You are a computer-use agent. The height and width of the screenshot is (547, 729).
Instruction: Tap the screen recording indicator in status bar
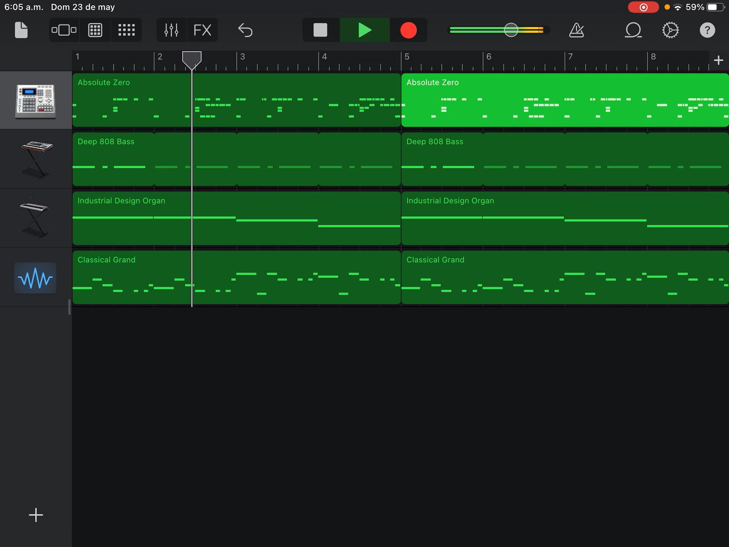(x=643, y=7)
